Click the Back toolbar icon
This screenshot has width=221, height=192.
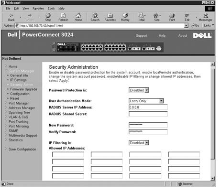click(x=11, y=17)
